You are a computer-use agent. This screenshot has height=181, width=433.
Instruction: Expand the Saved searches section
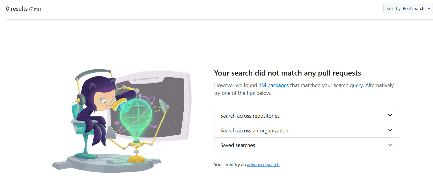307,145
